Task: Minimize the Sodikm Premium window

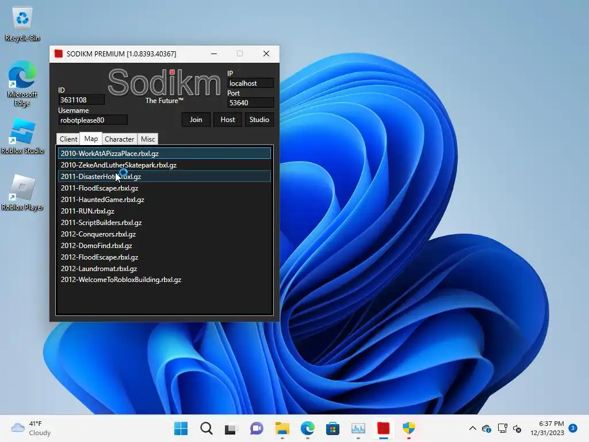Action: 214,54
